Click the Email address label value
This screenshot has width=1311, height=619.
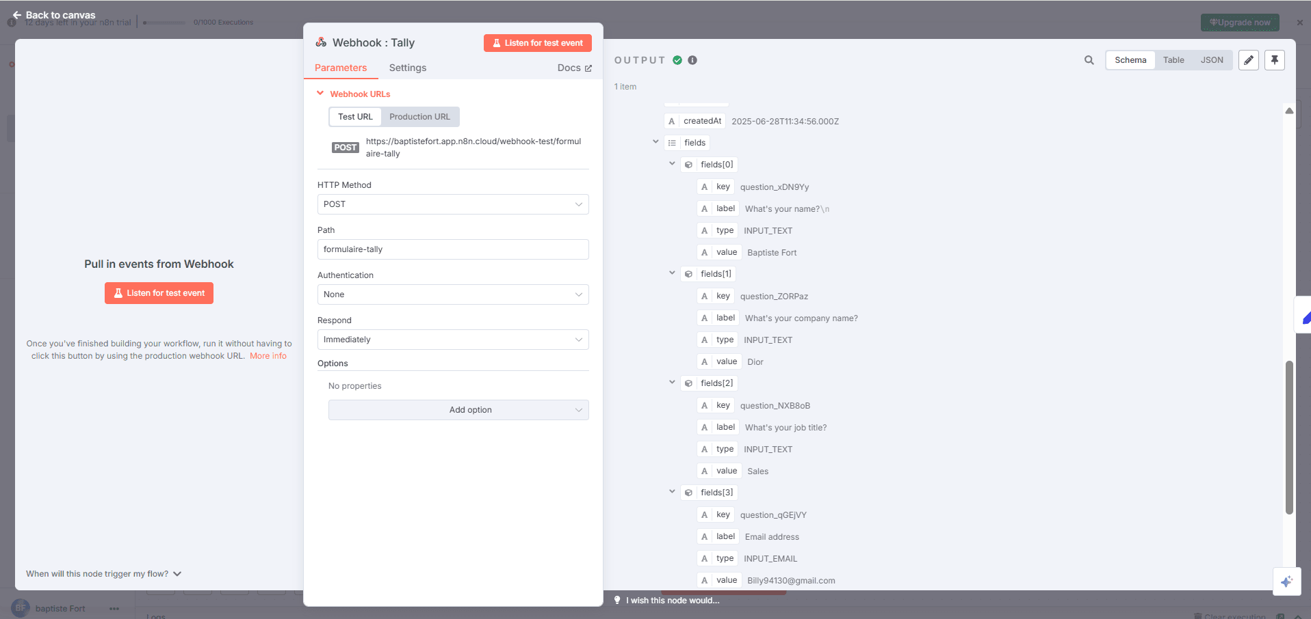(772, 537)
